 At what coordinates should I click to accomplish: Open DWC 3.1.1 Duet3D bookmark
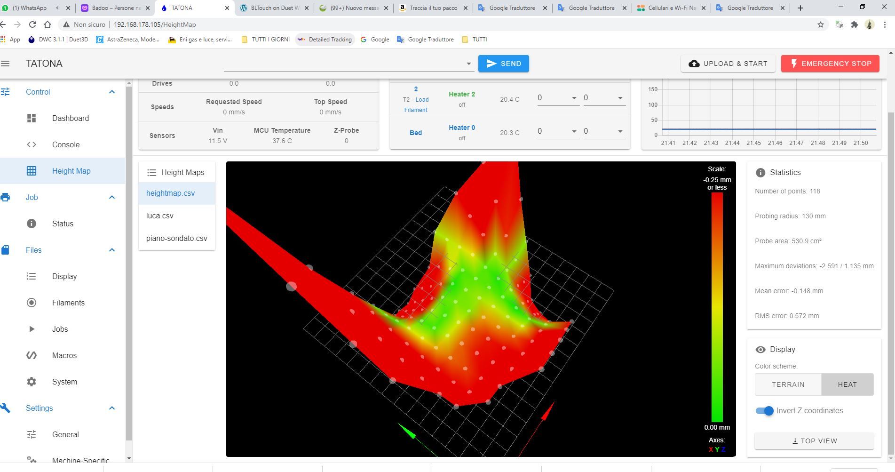pos(58,40)
